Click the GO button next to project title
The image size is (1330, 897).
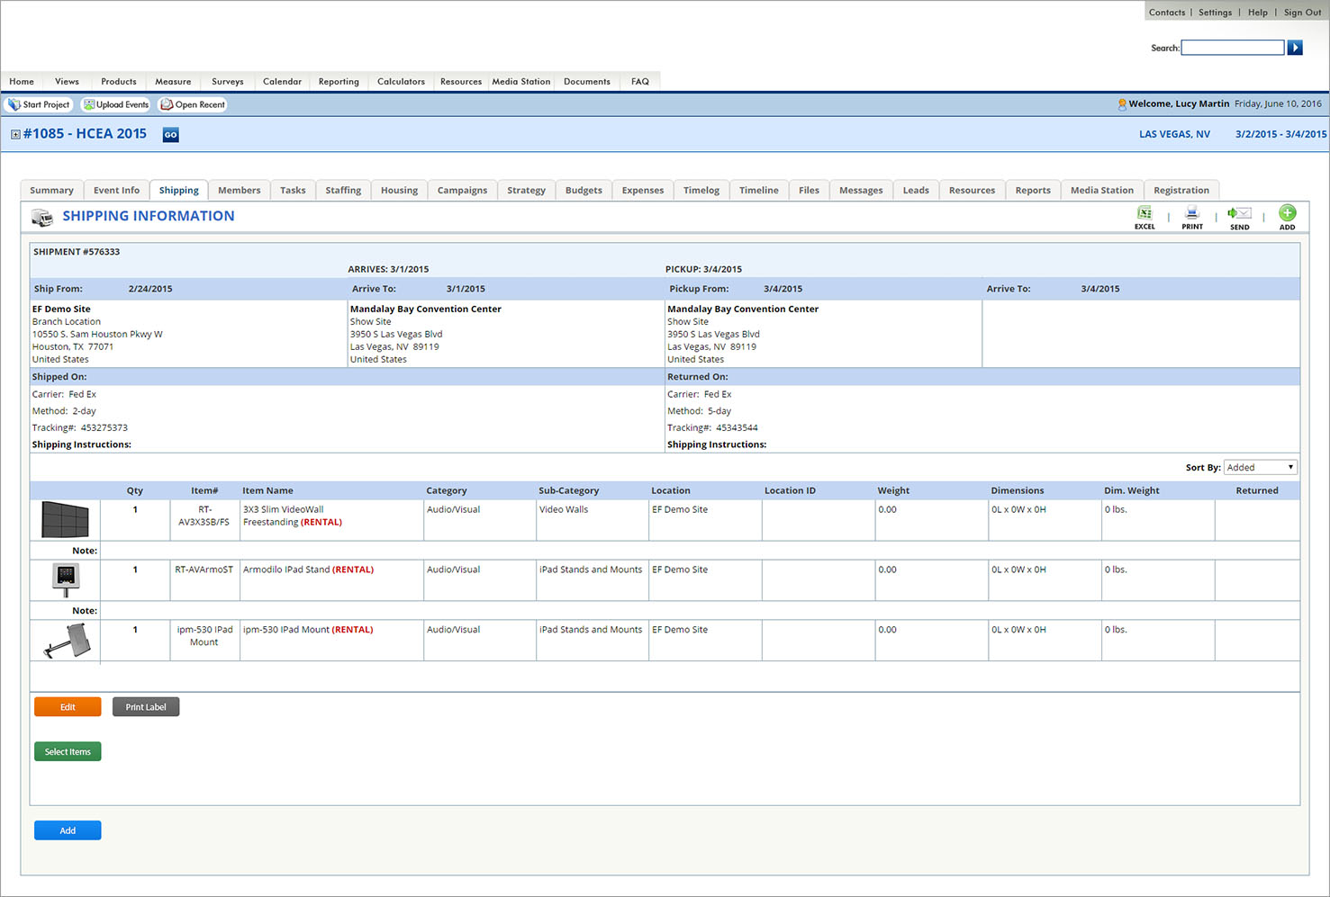point(170,135)
